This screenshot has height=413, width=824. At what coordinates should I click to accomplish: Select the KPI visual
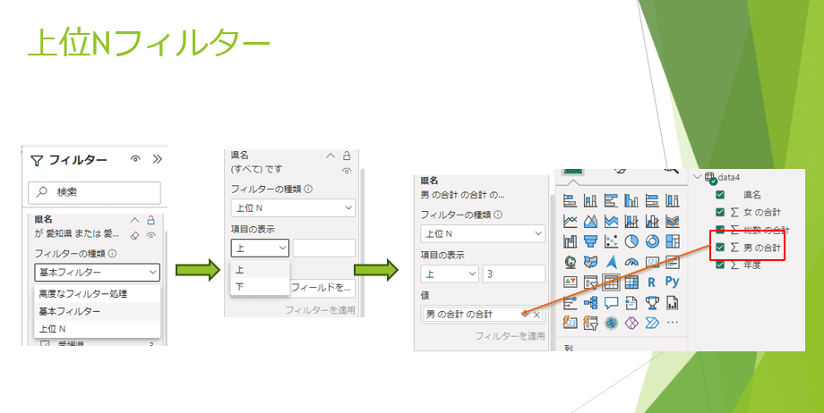(571, 282)
